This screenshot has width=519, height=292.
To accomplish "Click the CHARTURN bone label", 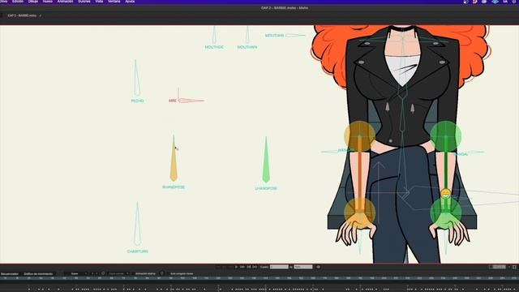I will click(x=138, y=251).
